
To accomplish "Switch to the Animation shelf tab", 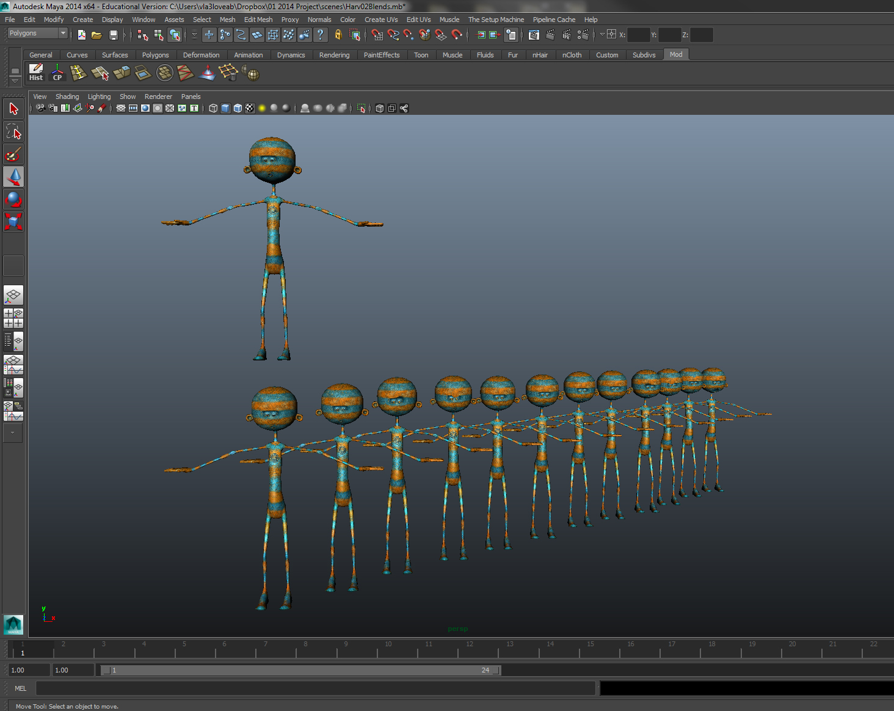I will click(248, 55).
